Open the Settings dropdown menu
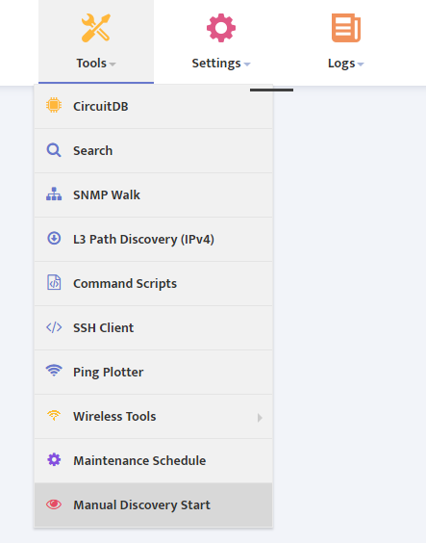 pyautogui.click(x=221, y=41)
